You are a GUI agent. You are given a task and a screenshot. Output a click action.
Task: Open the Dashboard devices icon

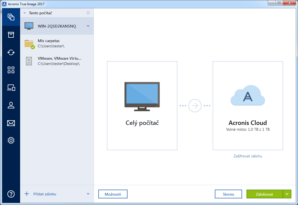point(11,88)
